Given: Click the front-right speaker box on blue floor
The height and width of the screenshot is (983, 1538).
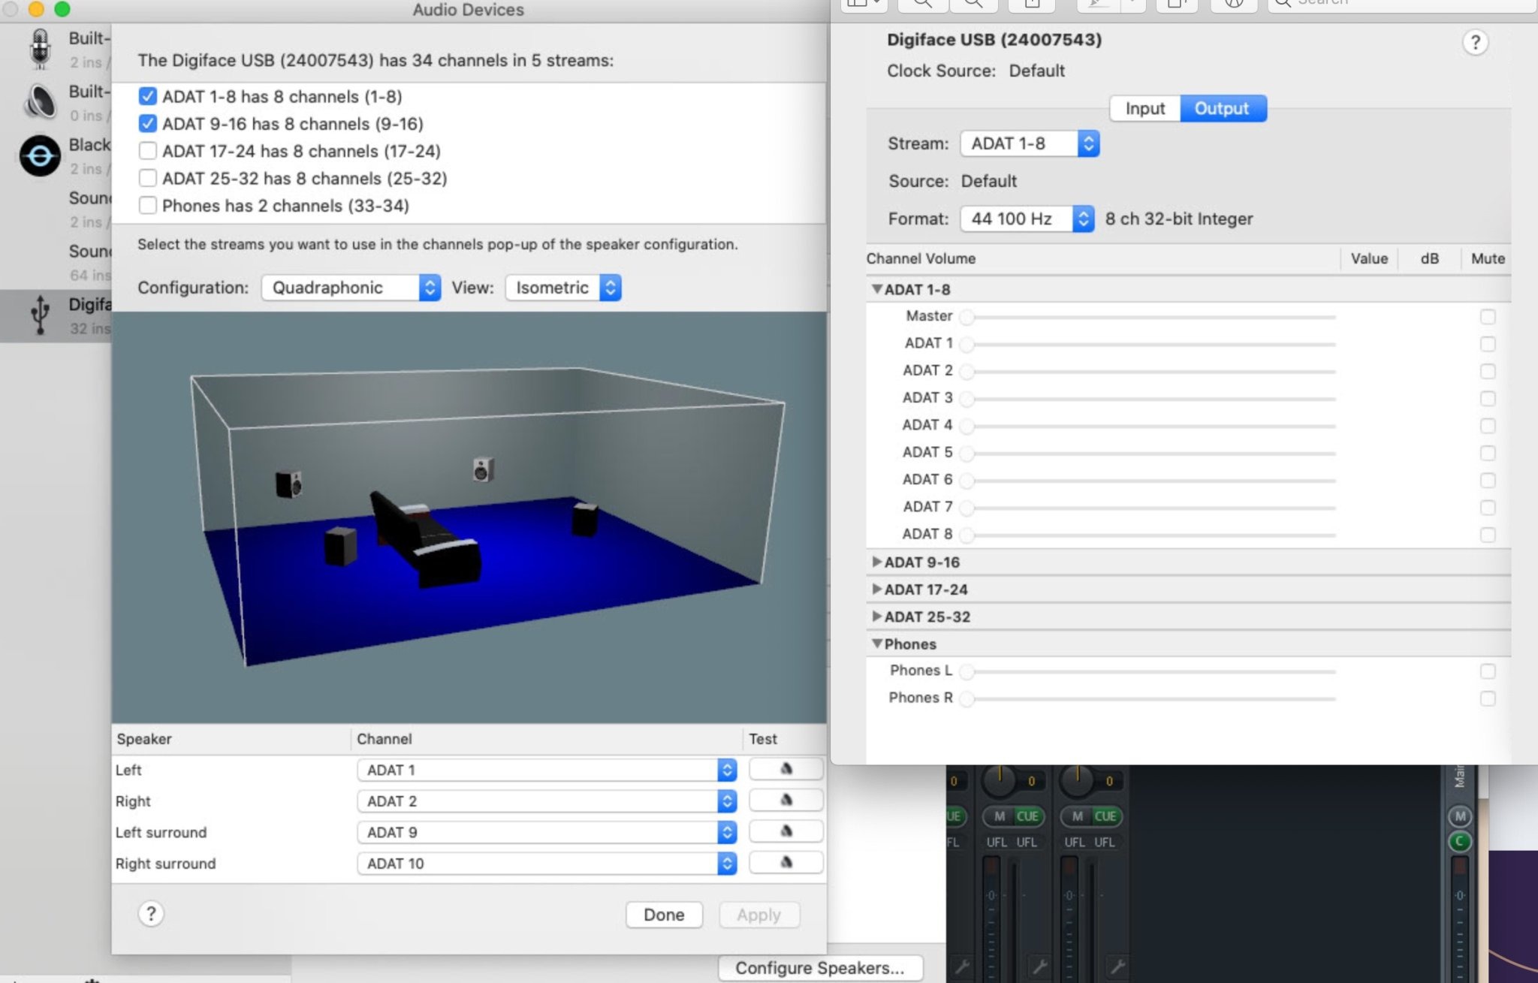Looking at the screenshot, I should 585,520.
